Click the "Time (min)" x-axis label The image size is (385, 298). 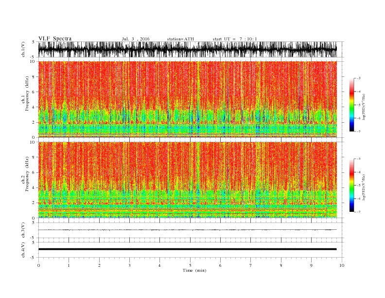point(194,270)
